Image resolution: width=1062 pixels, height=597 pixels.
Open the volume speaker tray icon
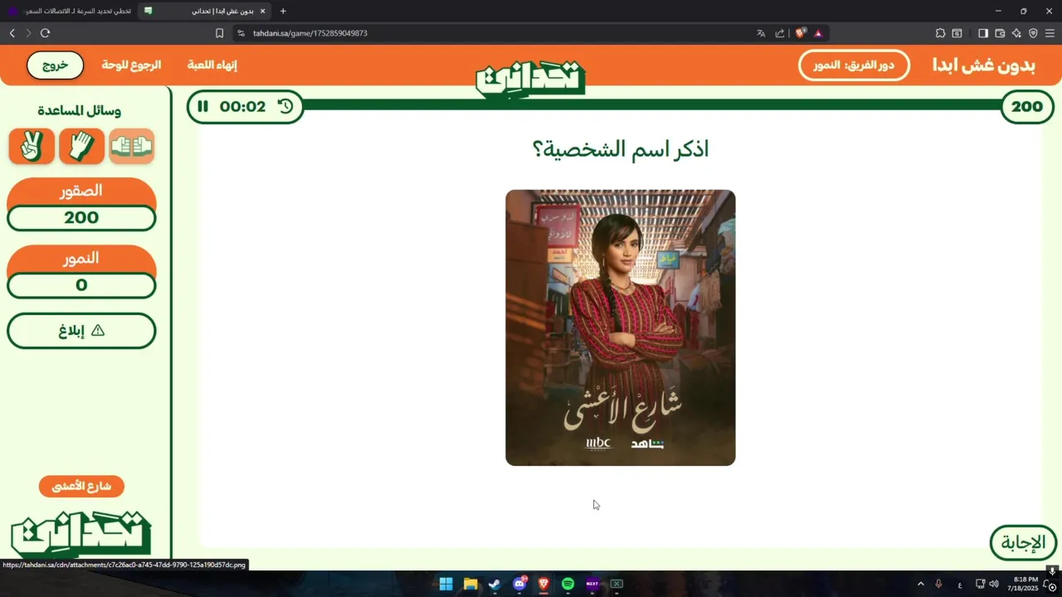click(994, 584)
